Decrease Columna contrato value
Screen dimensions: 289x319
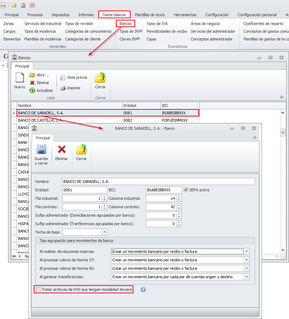[179, 208]
